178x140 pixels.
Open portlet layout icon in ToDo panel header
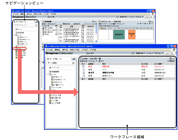(170, 58)
